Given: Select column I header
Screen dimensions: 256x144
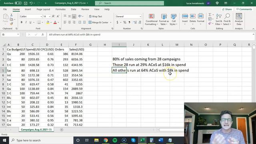Looking at the screenshot, I should 119,45.
